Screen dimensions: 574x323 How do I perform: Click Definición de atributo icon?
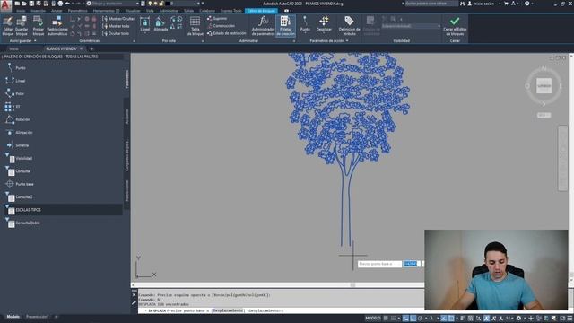tap(349, 26)
